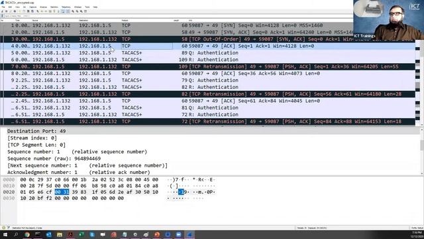
Task: Select the [Next sequence number: 1] line
Action: [87, 165]
